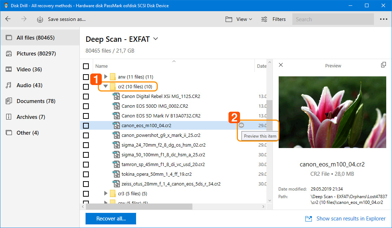Select the Pictures (80297) category
This screenshot has height=228, width=392.
40,53
